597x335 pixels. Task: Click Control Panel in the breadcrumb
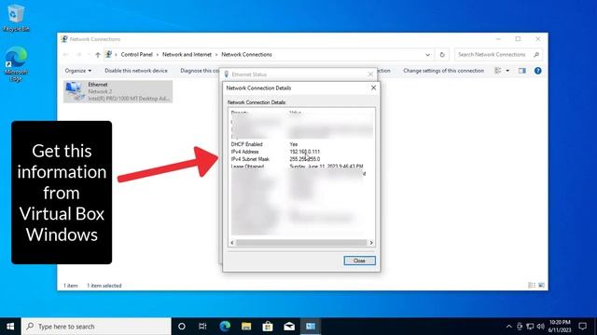[x=137, y=54]
